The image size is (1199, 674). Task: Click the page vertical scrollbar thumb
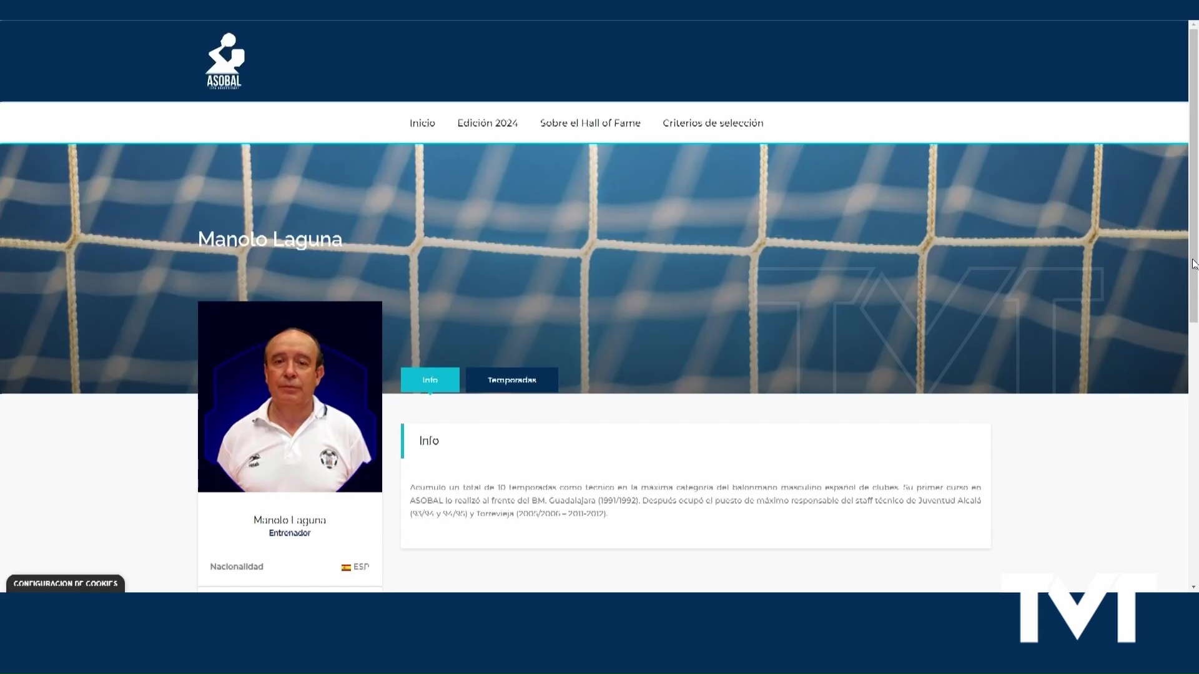coord(1193,175)
